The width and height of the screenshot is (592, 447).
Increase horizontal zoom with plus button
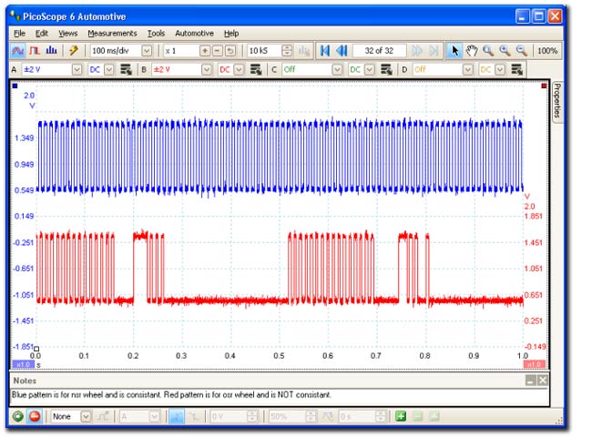205,51
